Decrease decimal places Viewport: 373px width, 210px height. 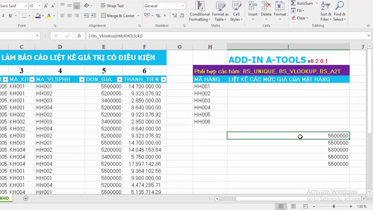click(x=182, y=16)
